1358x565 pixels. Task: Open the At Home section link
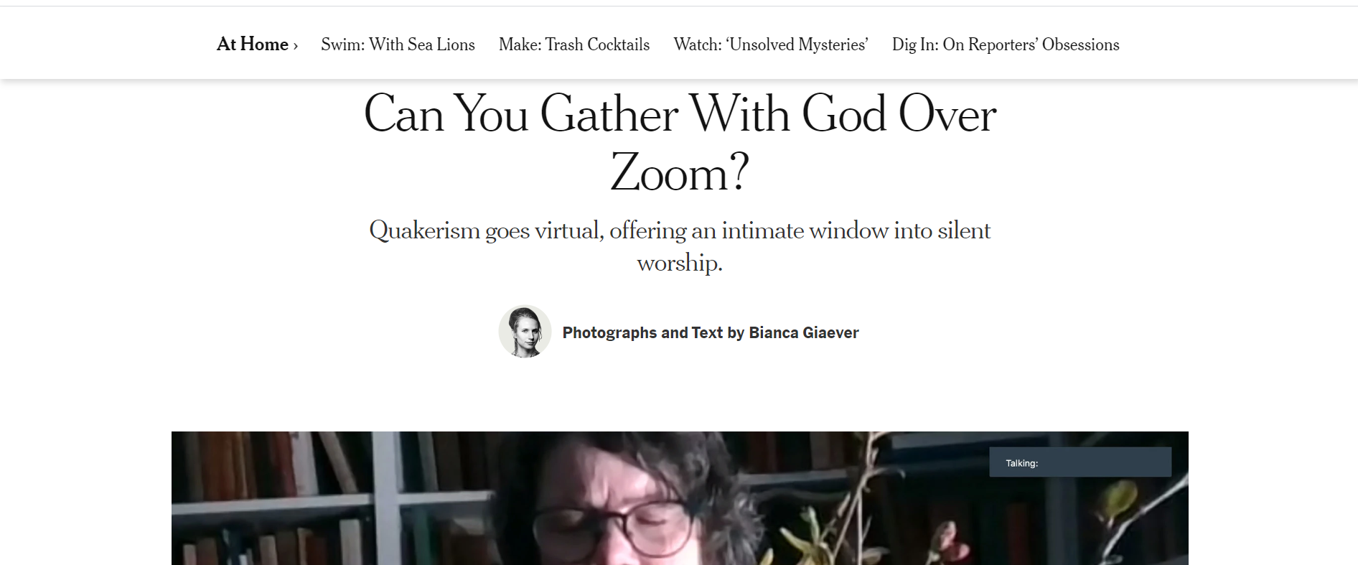tap(252, 45)
